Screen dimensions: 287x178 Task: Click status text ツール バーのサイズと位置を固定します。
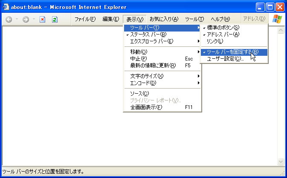point(43,172)
